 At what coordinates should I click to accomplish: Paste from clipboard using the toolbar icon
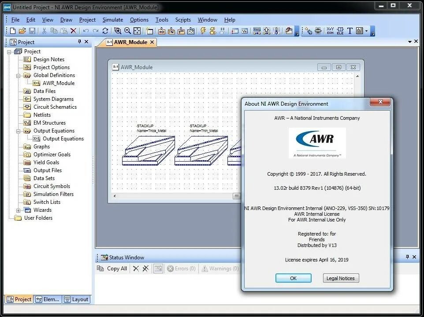(x=64, y=31)
